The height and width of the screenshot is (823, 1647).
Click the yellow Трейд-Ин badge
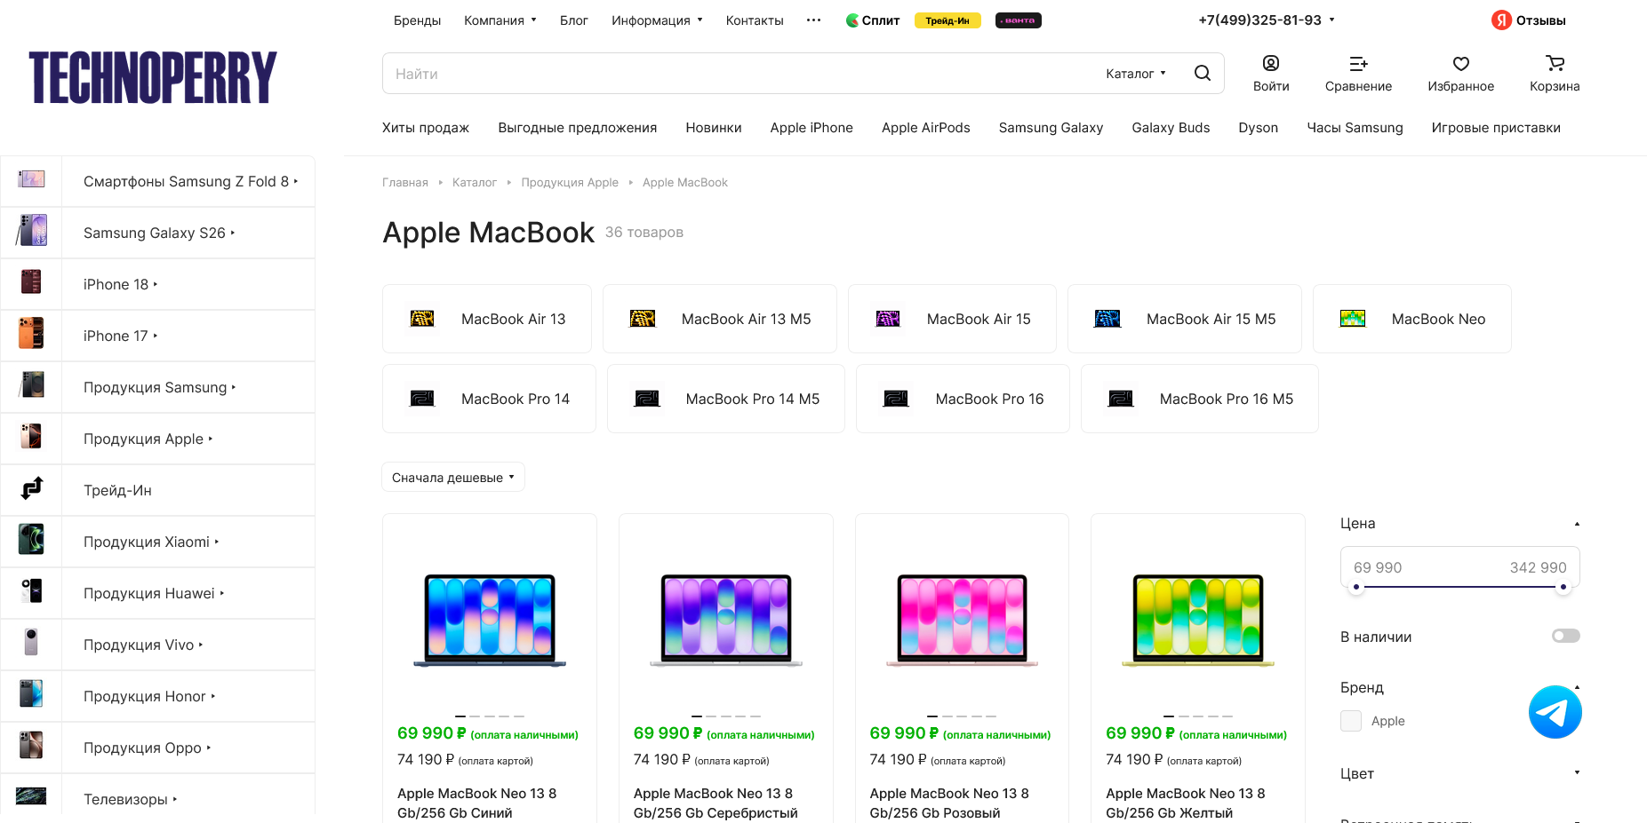point(947,20)
